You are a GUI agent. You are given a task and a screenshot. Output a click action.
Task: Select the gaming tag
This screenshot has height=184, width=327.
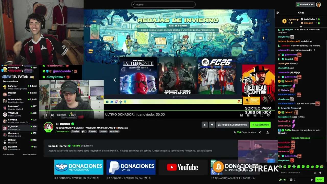coord(103,131)
